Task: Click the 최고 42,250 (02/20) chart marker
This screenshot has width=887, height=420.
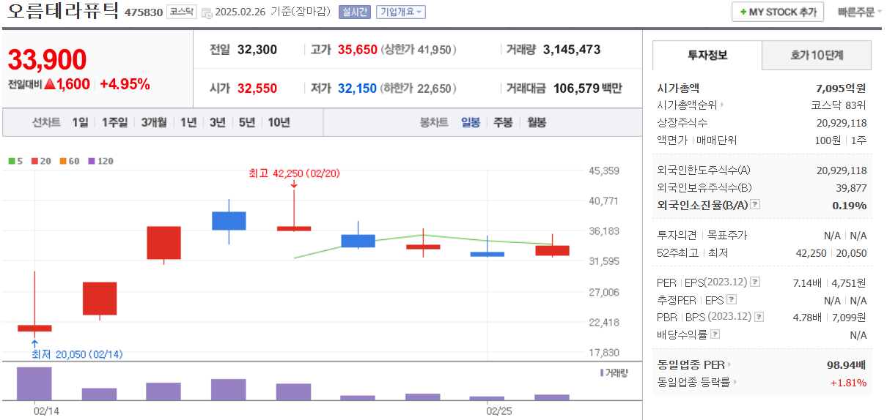Action: tap(295, 173)
